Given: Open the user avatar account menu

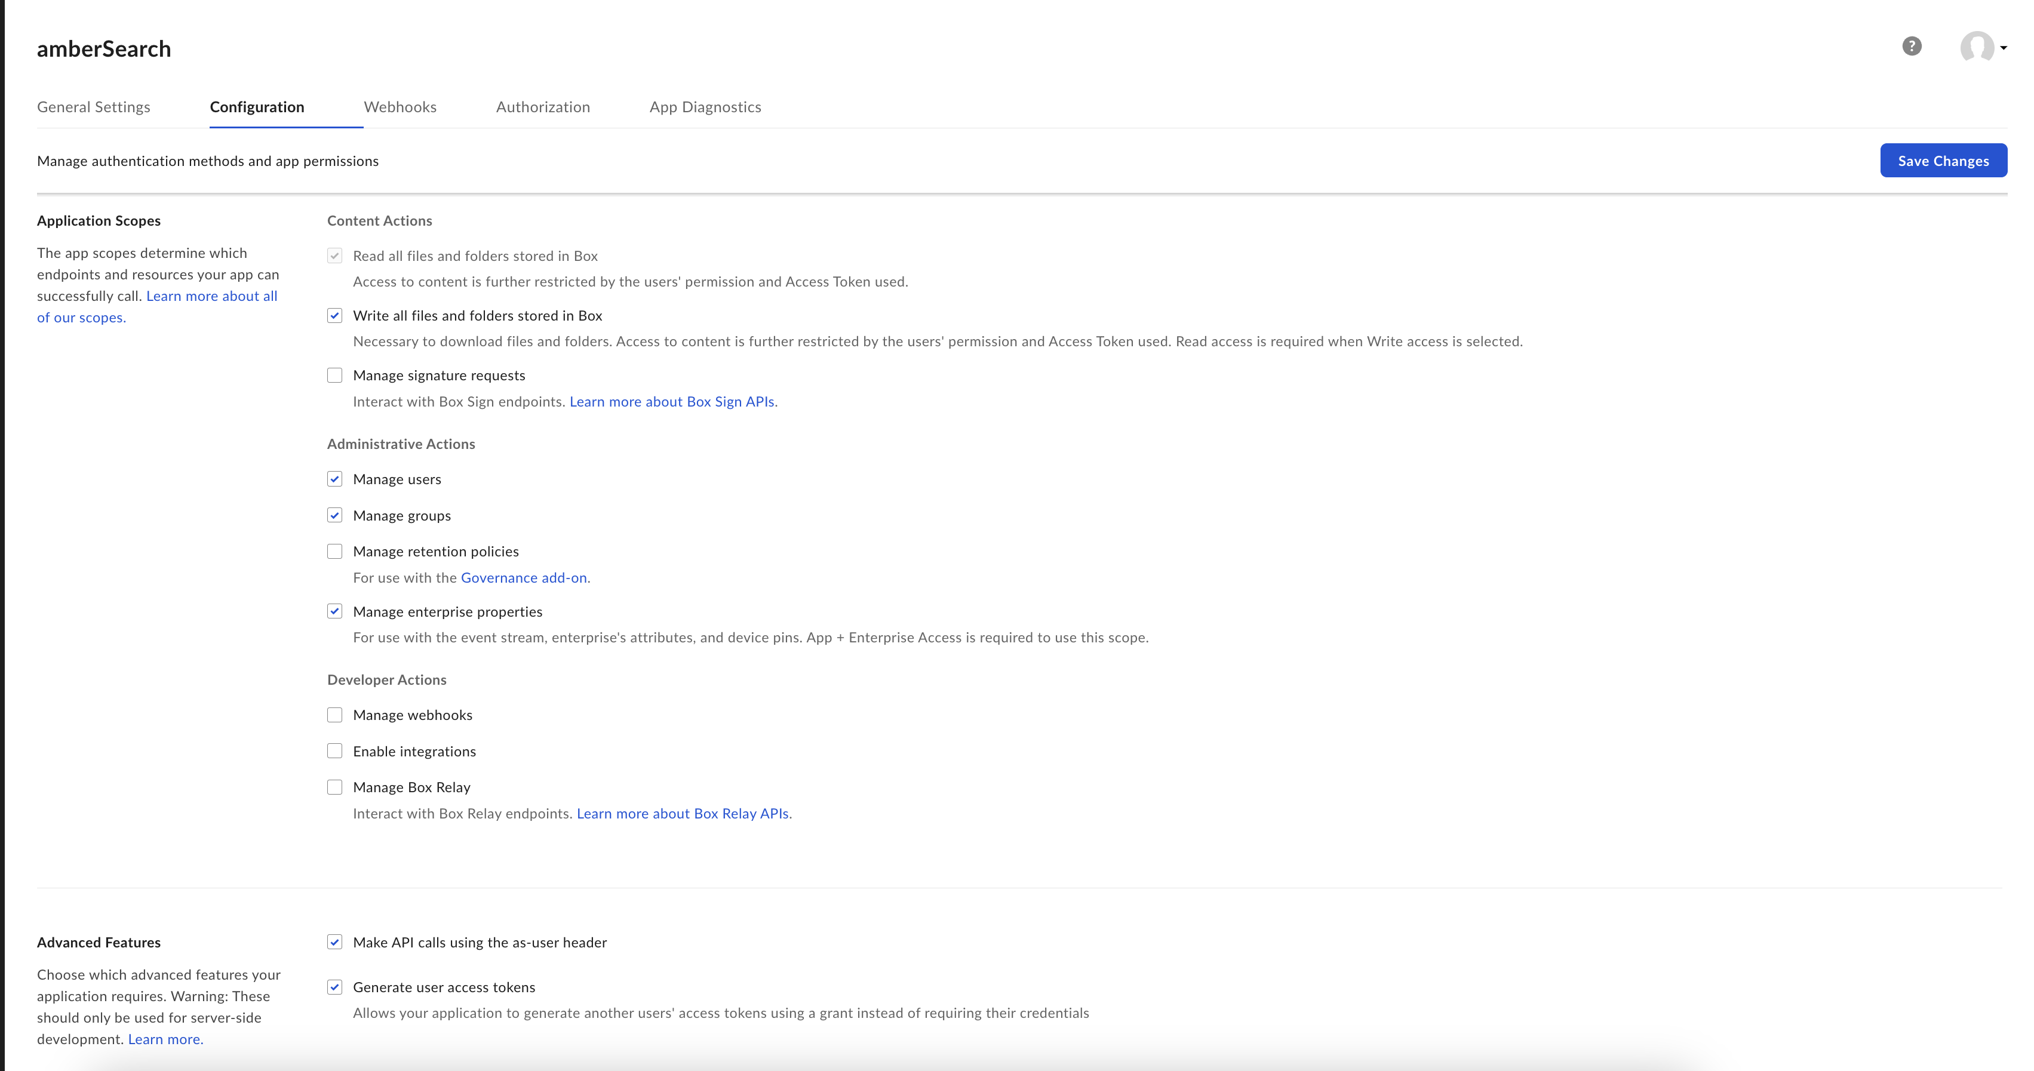Looking at the screenshot, I should pyautogui.click(x=1983, y=47).
